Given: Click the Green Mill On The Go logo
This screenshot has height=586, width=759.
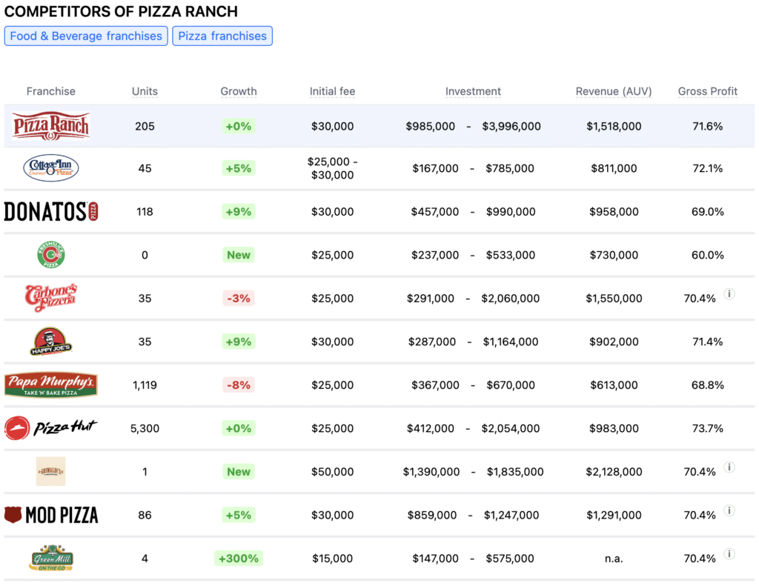Looking at the screenshot, I should [51, 558].
